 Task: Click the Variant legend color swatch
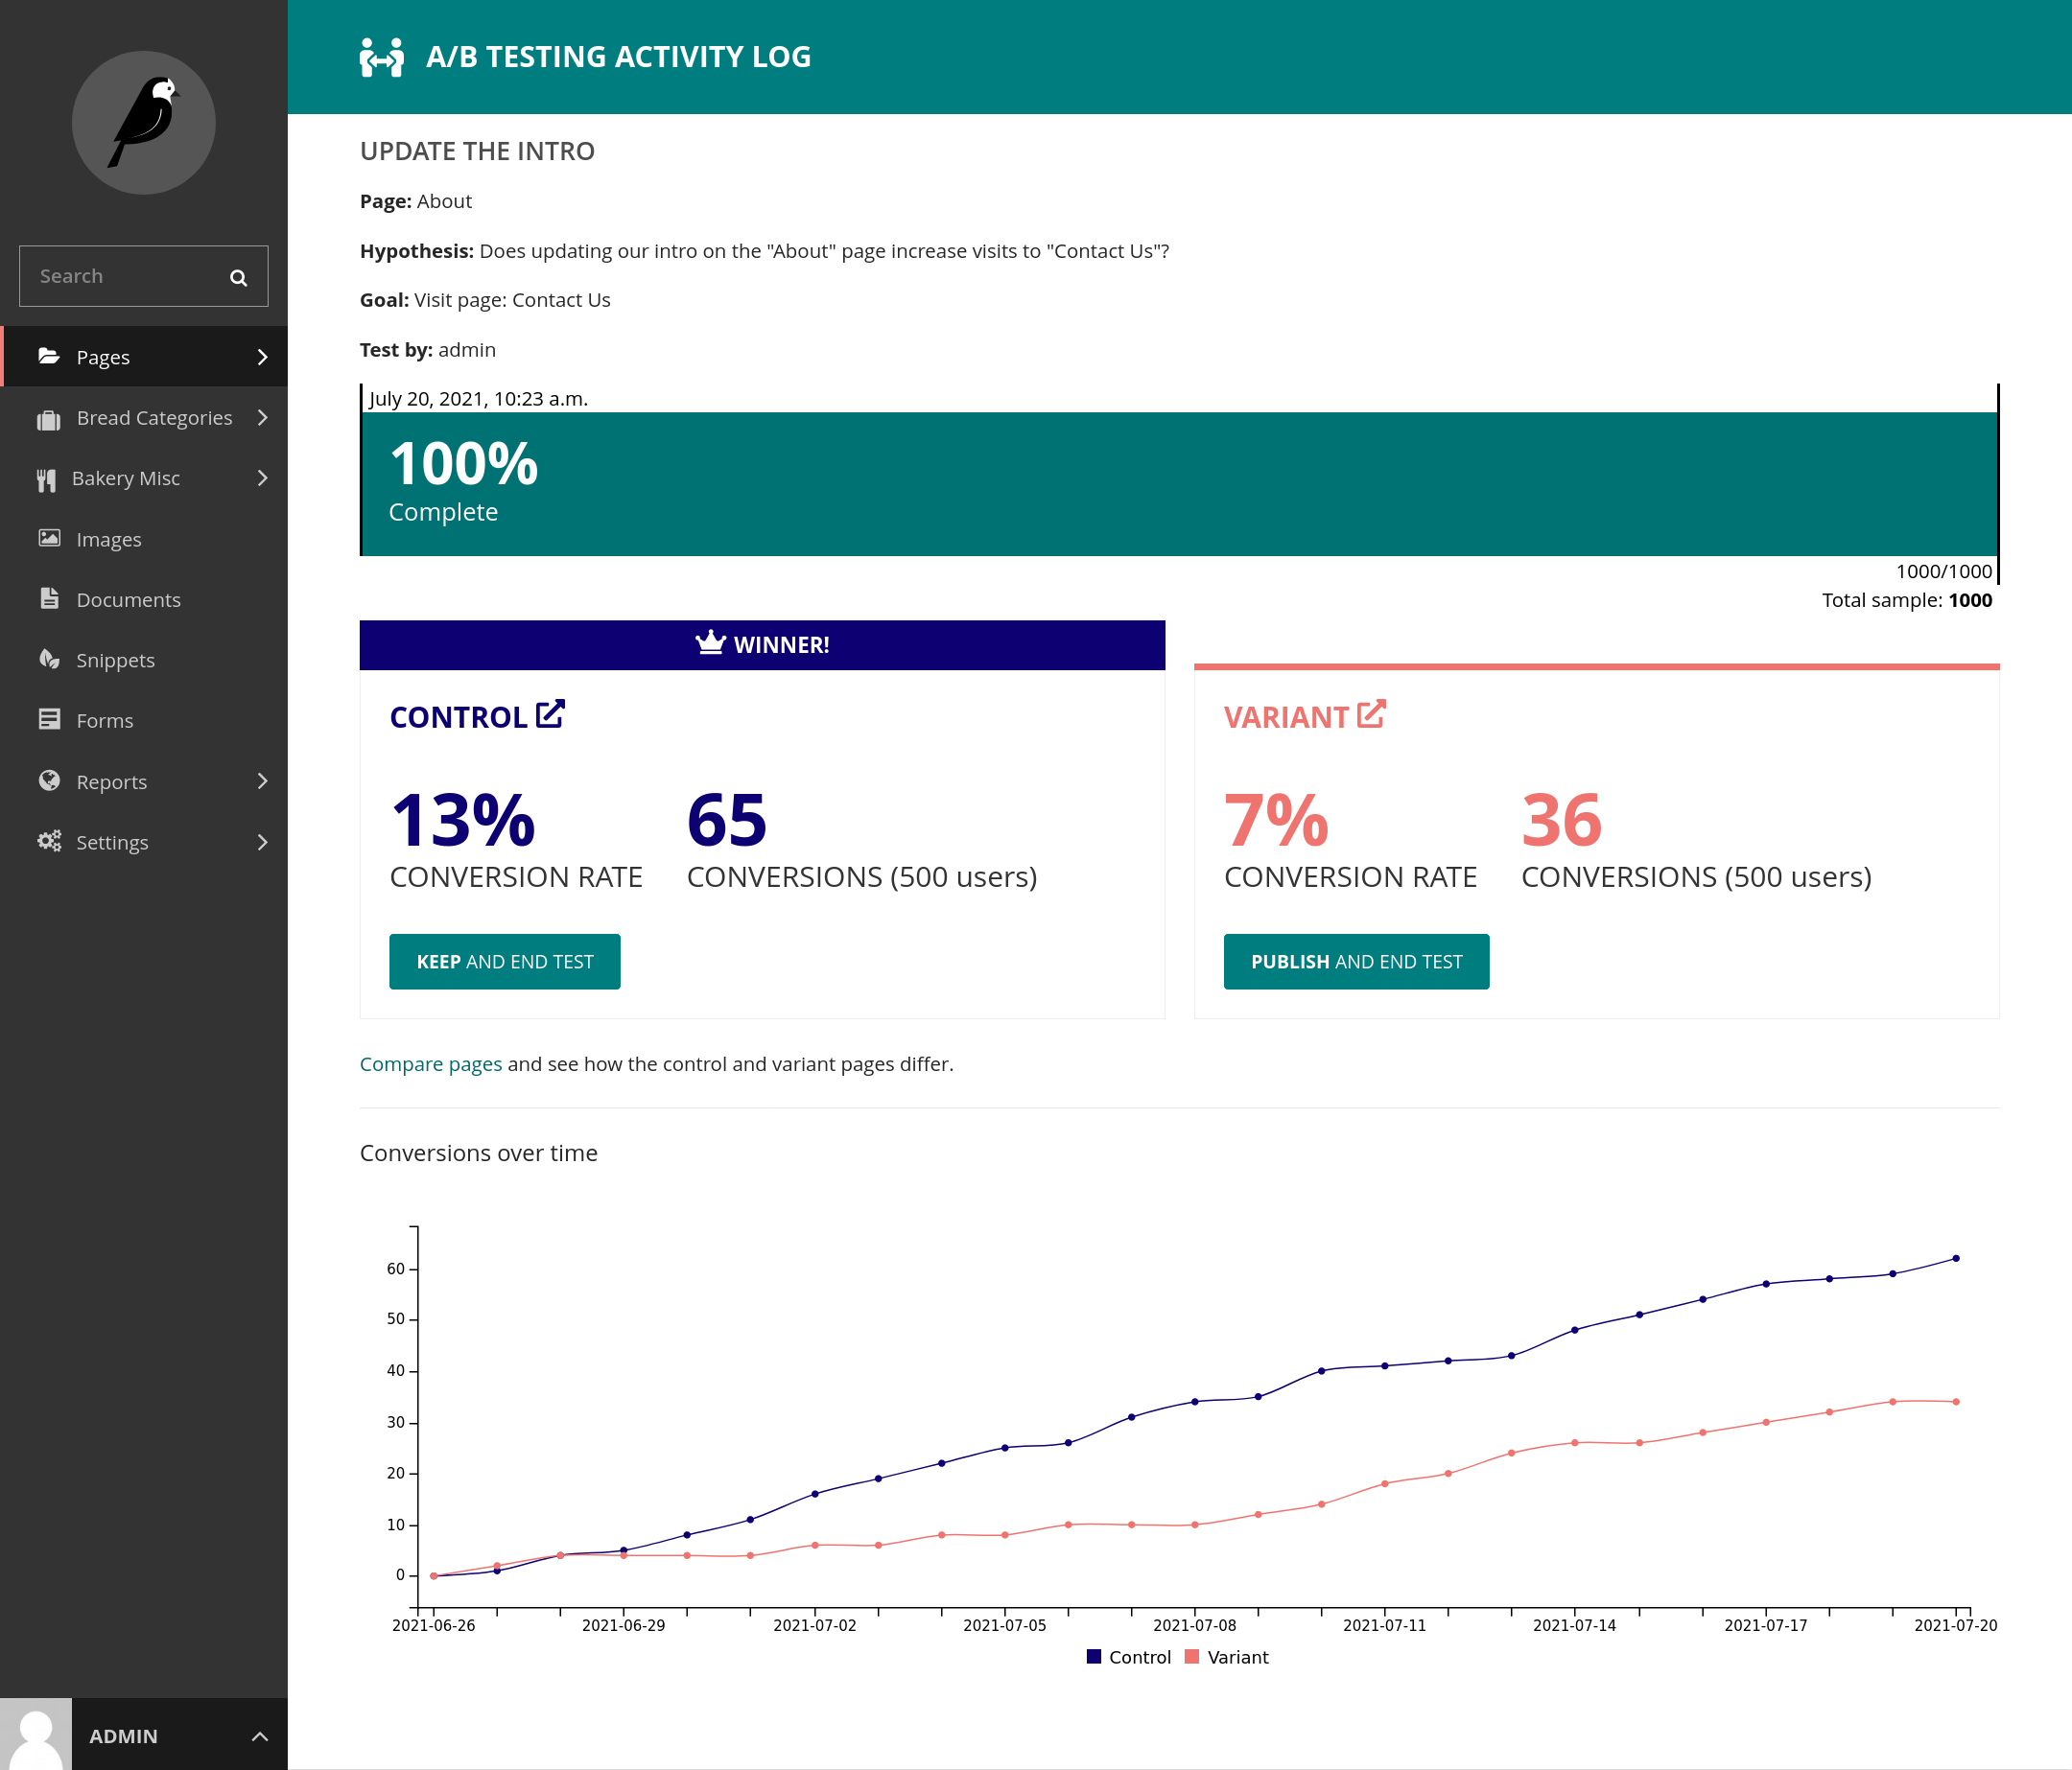[1192, 1657]
